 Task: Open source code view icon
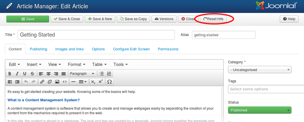(65, 82)
